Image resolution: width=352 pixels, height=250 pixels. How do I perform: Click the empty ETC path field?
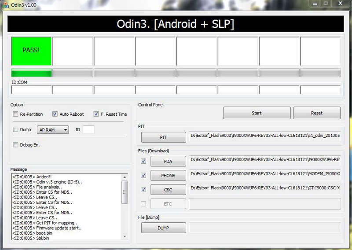265,203
